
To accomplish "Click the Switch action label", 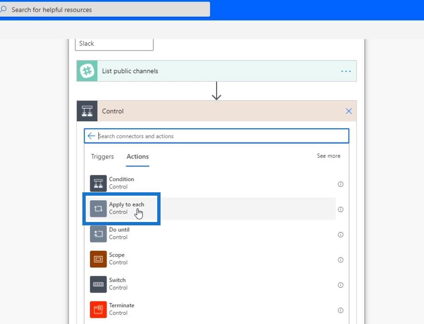I will coord(117,280).
